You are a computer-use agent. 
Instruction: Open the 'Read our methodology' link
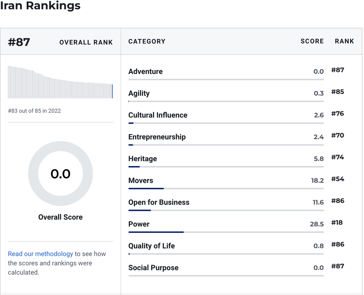click(x=40, y=254)
